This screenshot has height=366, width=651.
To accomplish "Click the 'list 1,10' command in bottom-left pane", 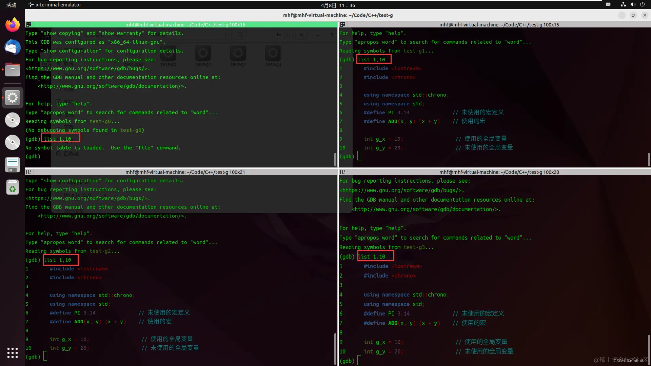I will (57, 260).
